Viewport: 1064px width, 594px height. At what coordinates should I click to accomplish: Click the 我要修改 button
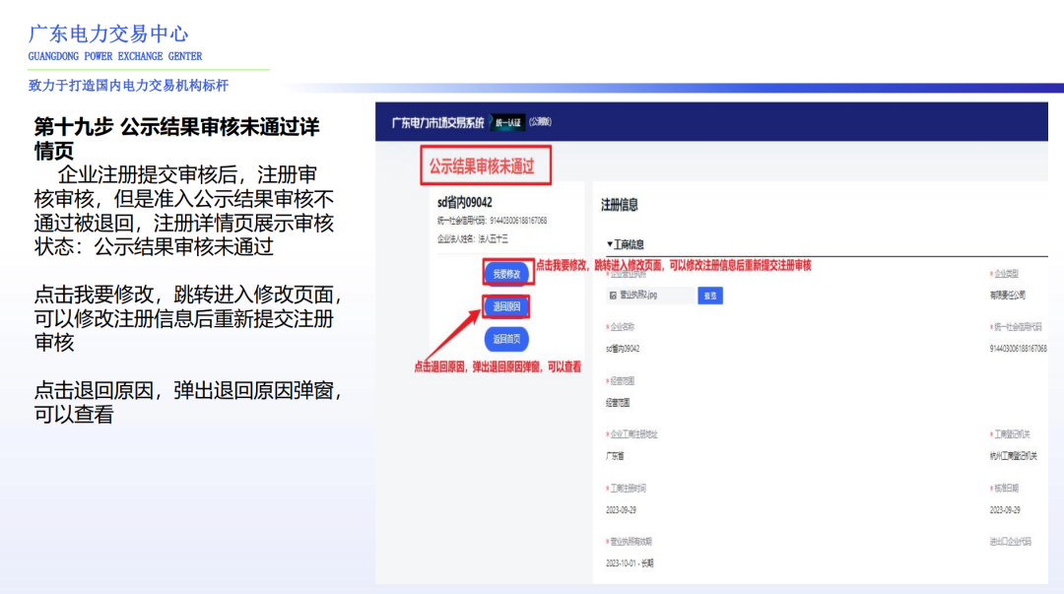point(508,273)
